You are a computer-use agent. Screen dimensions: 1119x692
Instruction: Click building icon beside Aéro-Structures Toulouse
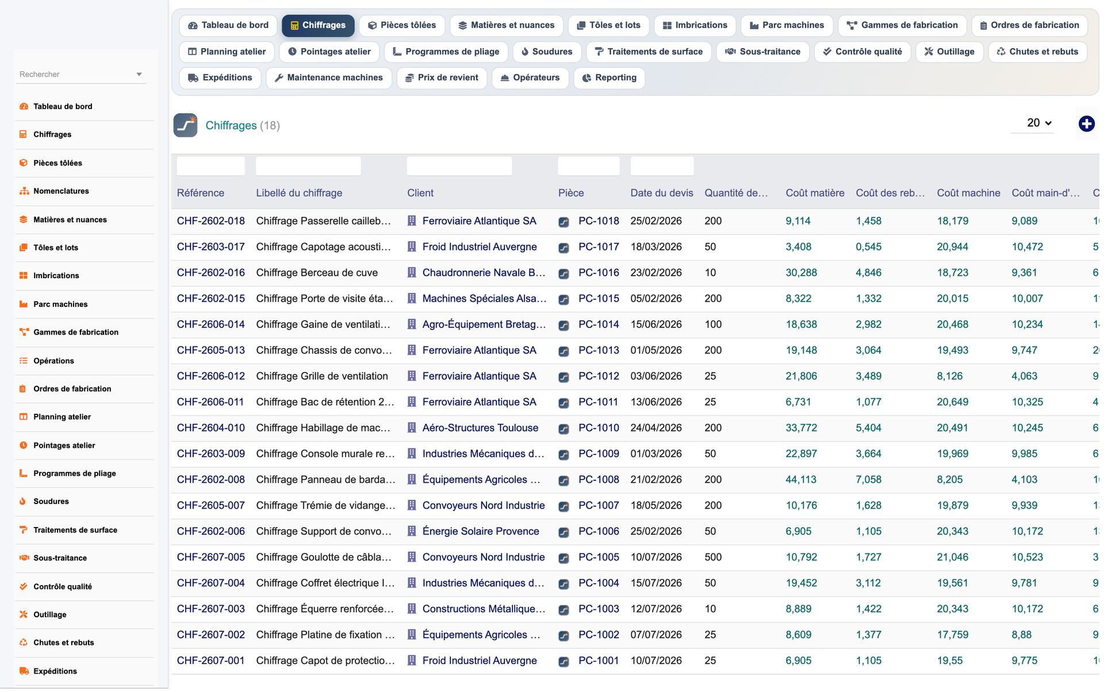[x=412, y=428]
